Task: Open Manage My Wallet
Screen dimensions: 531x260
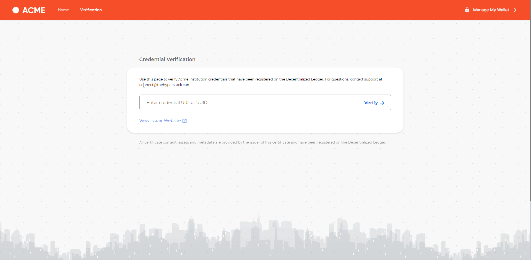Action: [x=491, y=10]
